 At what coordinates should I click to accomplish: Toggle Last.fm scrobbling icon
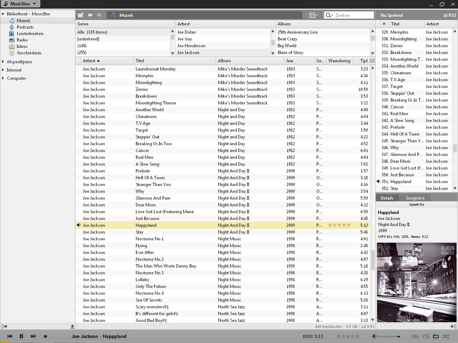425,336
